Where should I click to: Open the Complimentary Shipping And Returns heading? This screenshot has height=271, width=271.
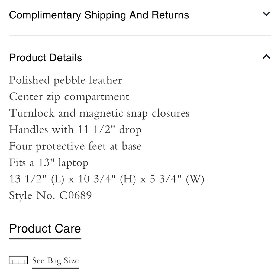click(x=99, y=15)
